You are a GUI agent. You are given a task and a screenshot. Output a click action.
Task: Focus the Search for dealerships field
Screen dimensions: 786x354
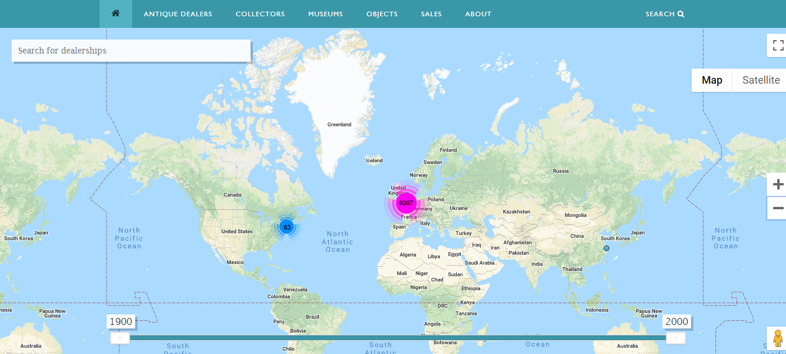(131, 51)
